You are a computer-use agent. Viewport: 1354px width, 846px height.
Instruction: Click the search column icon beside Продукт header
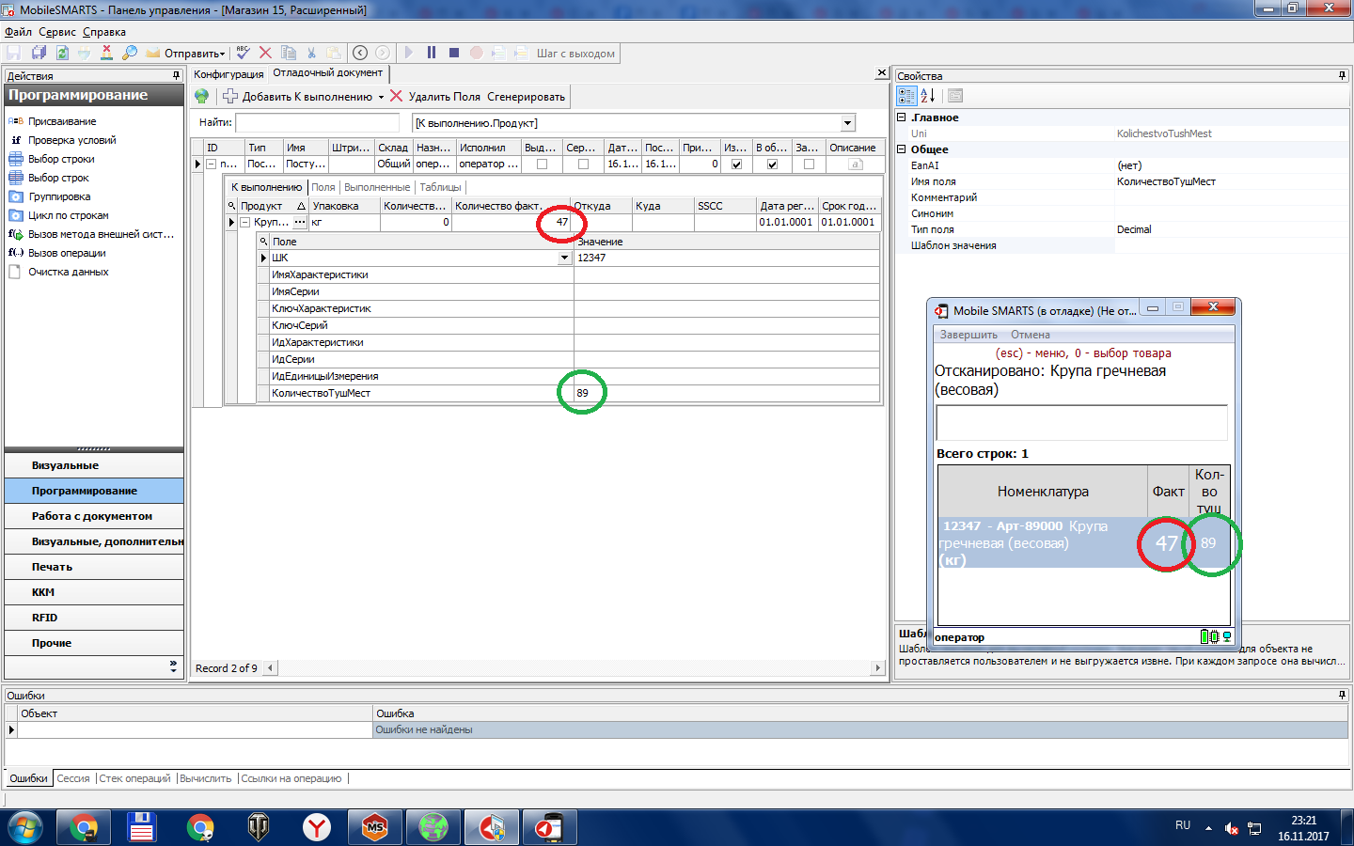pos(231,206)
